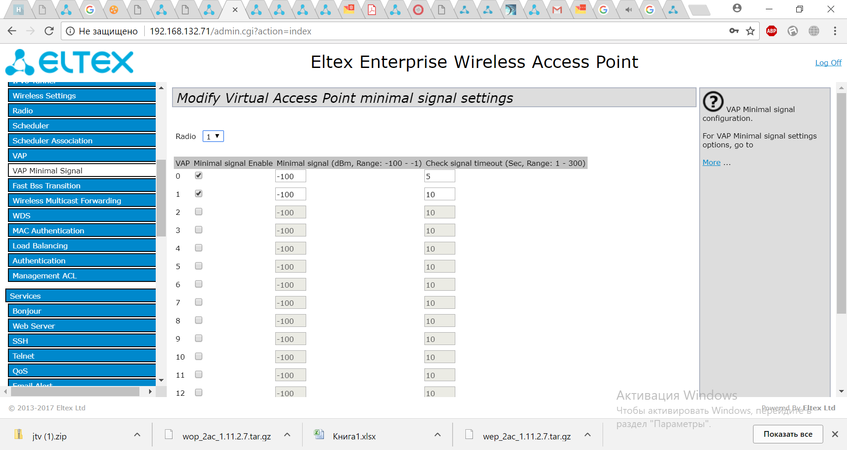The image size is (847, 450).
Task: Expand options for wop_2ac_1.11.2.7.tar.gz download
Action: [x=287, y=435]
